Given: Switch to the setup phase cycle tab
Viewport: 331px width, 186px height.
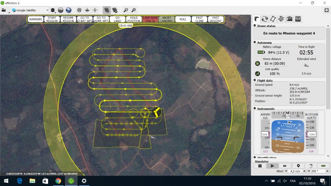Looking at the screenshot, I should click(x=265, y=19).
